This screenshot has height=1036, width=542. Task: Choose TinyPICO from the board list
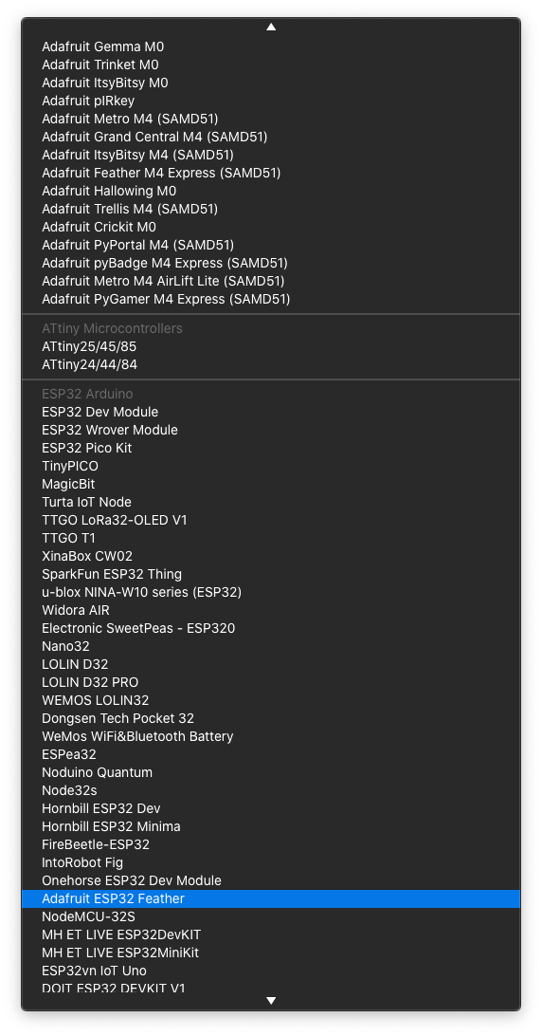tap(271, 467)
